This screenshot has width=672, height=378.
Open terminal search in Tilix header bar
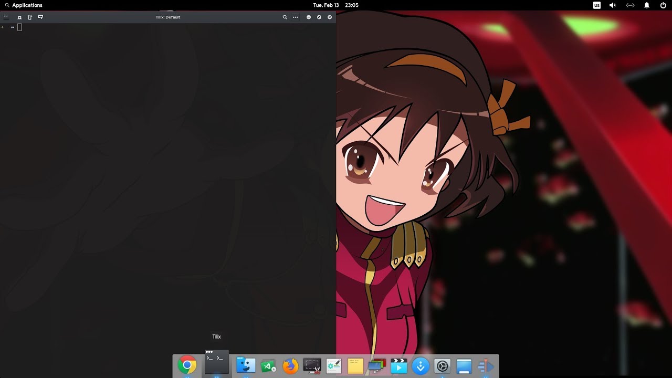(285, 17)
